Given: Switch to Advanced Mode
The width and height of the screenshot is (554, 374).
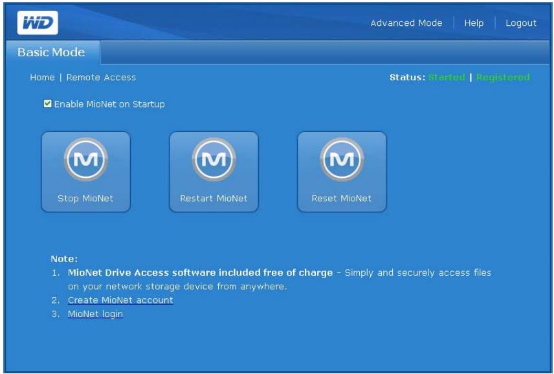Looking at the screenshot, I should pos(406,23).
